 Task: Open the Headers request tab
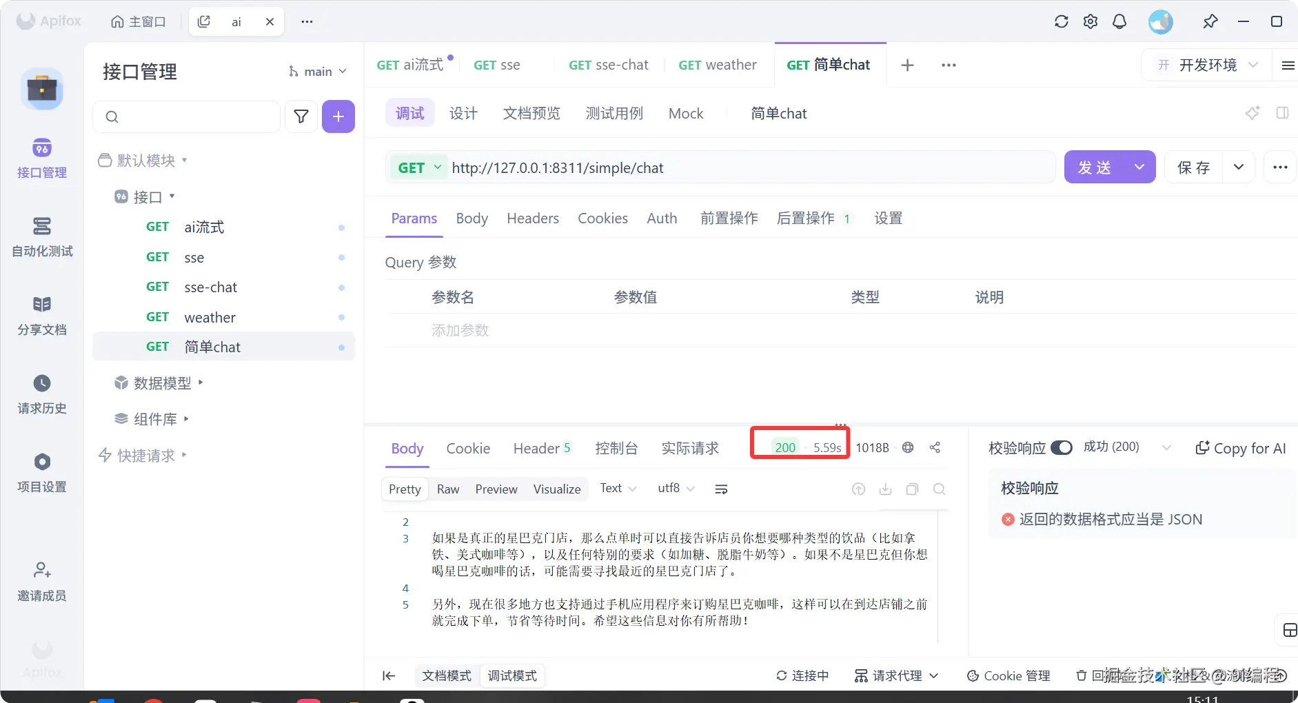[533, 218]
